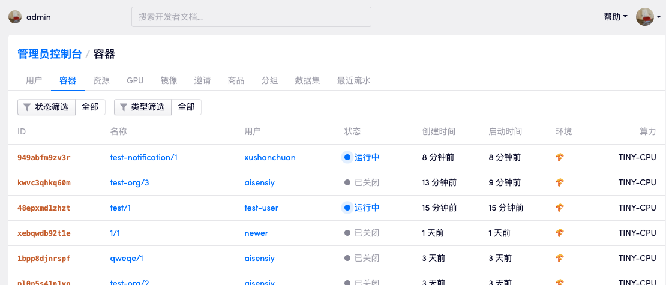Image resolution: width=666 pixels, height=285 pixels.
Task: Open the 数据集 datasets tab
Action: click(307, 80)
